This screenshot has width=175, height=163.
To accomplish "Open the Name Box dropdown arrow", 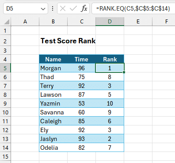I will tap(43, 9).
